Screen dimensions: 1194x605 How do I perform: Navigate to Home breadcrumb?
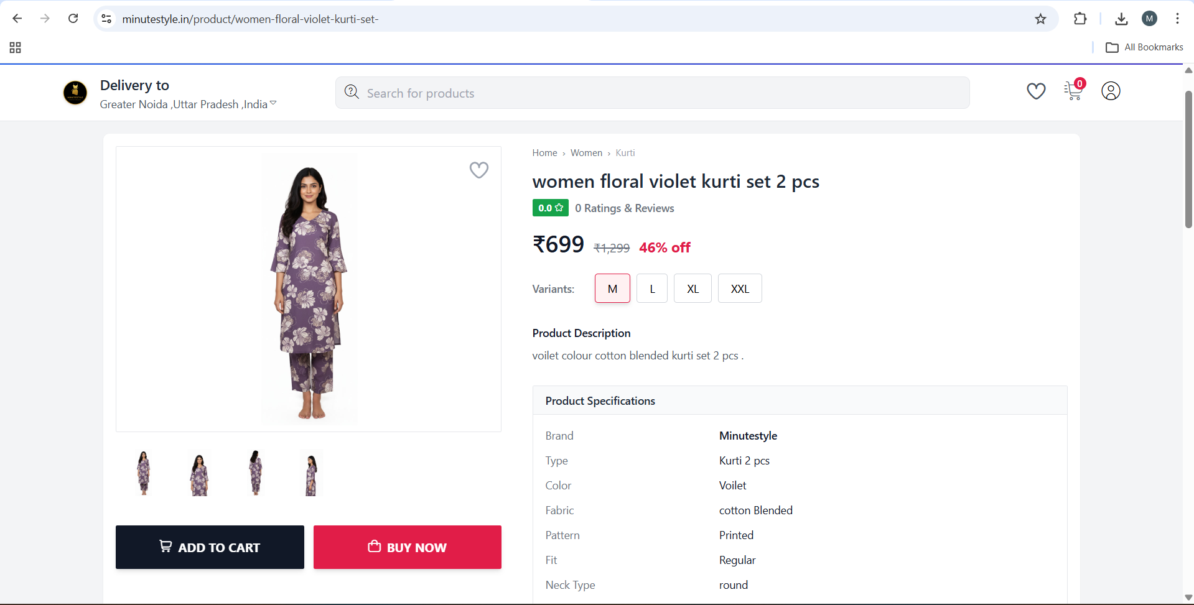point(544,153)
